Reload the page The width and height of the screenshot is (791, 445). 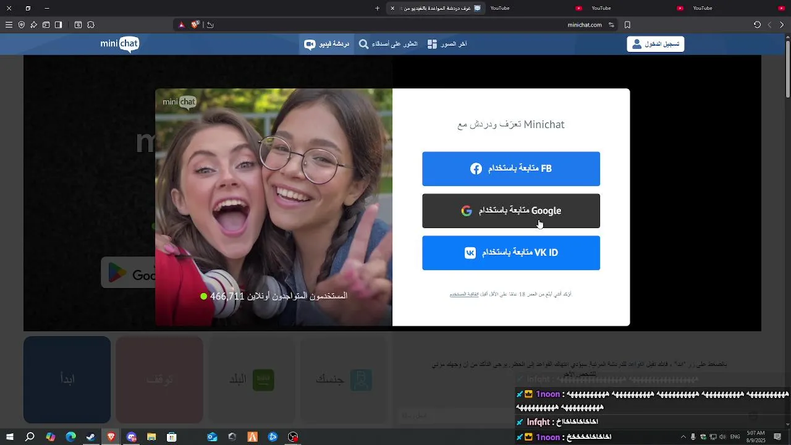(x=757, y=25)
